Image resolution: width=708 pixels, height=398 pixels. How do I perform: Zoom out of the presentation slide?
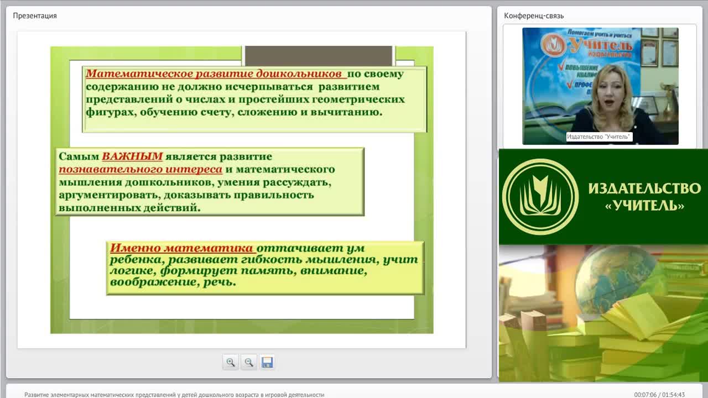coord(249,363)
